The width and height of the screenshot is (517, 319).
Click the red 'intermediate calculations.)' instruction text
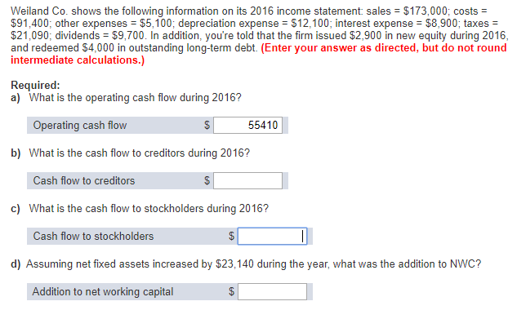click(78, 60)
